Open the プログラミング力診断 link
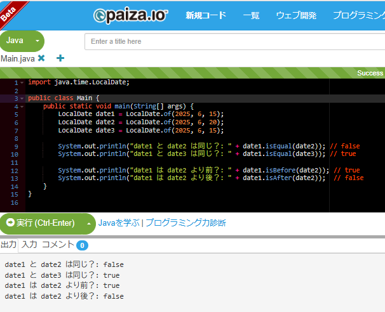 tap(186, 223)
